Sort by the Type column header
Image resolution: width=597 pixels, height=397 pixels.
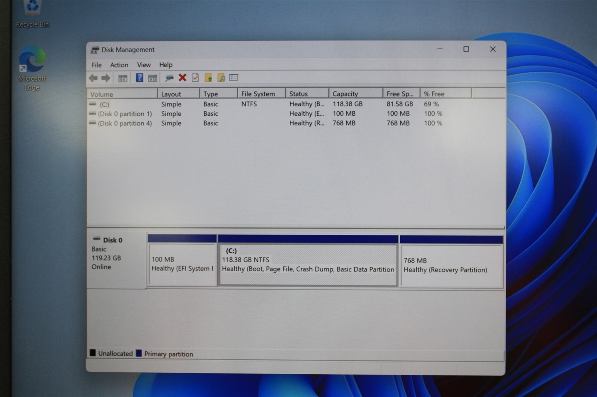point(218,94)
